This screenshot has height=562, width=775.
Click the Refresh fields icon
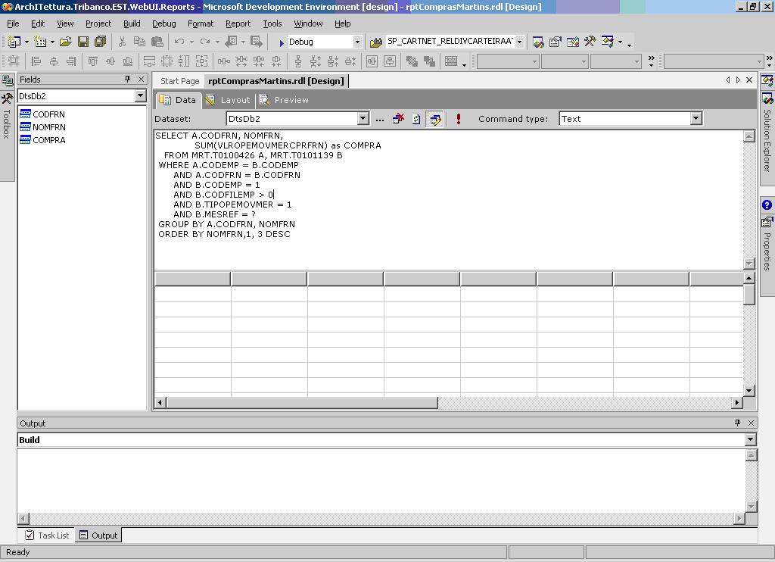pyautogui.click(x=416, y=119)
